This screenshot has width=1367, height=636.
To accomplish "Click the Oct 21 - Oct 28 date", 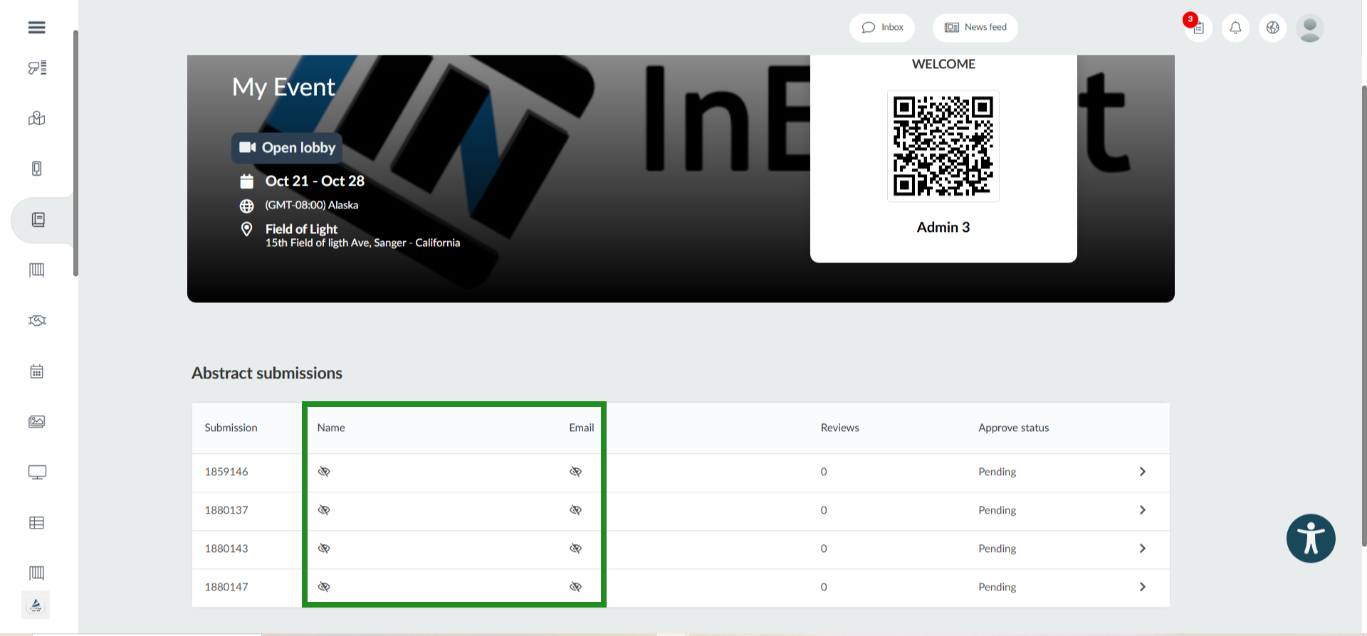I will coord(315,181).
